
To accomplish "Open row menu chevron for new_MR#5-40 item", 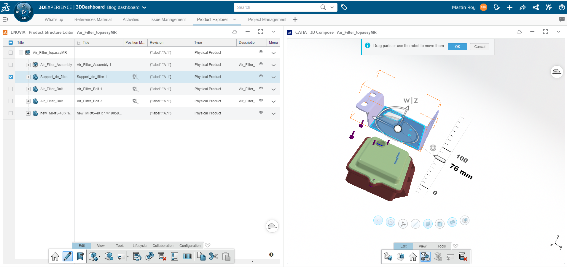I will (273, 114).
